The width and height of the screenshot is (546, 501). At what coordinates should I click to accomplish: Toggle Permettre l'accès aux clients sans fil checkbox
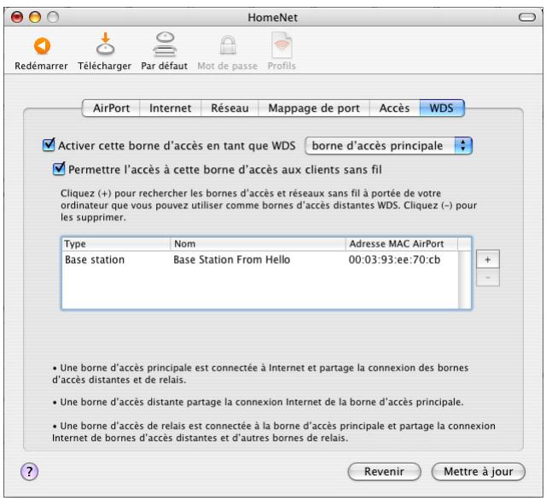pos(59,169)
